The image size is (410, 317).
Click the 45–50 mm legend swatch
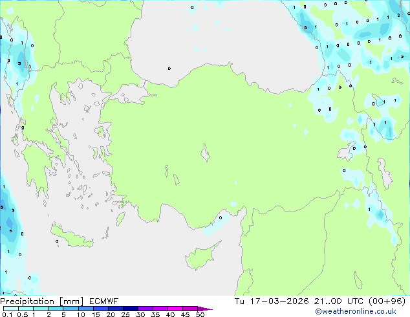coord(190,309)
